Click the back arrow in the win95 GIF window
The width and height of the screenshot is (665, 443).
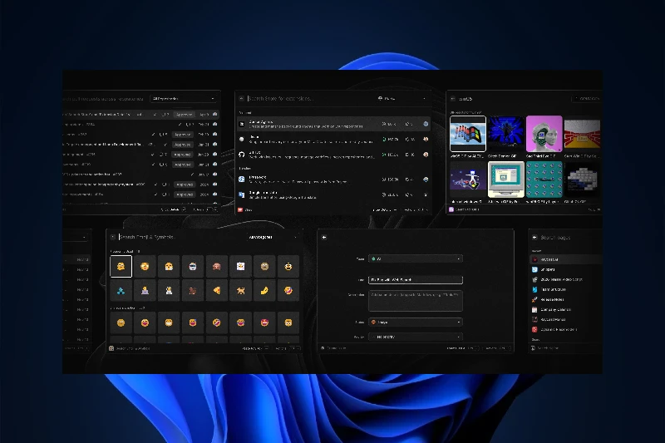452,99
